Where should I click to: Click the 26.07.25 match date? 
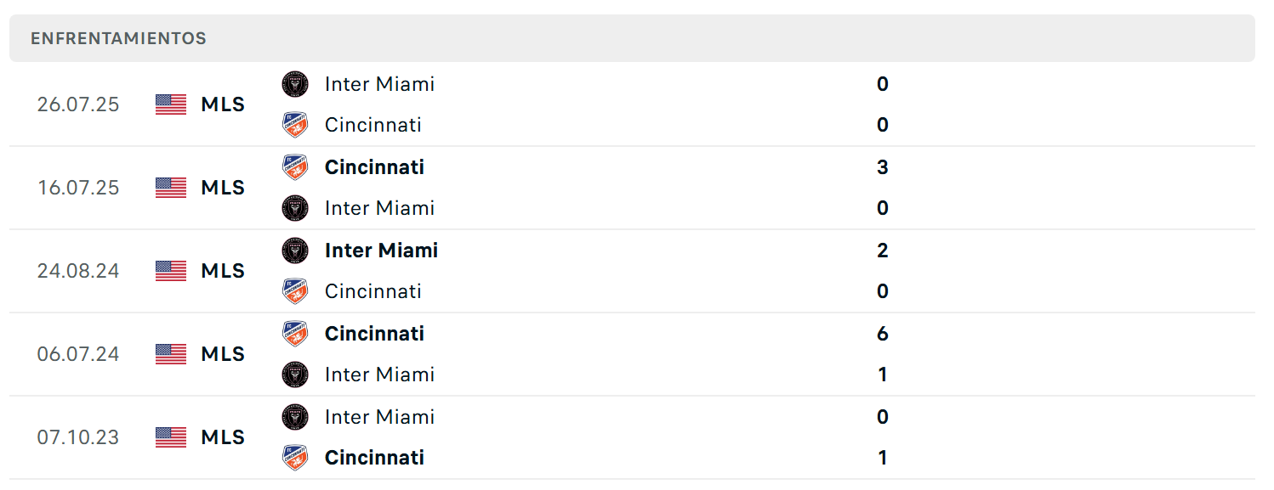[78, 104]
